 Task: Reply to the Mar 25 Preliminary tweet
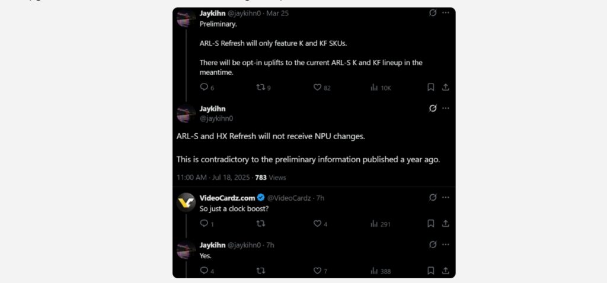click(x=207, y=88)
